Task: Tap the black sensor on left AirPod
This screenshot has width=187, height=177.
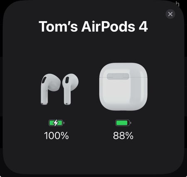Action: tap(44, 80)
